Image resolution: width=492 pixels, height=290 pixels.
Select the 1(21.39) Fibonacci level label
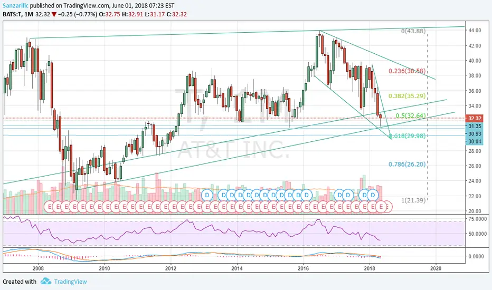tap(413, 200)
